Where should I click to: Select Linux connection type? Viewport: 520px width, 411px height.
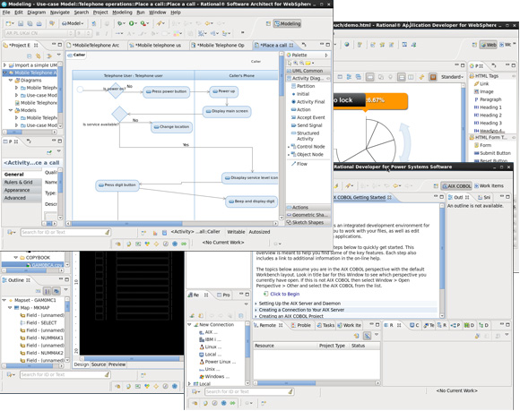[x=211, y=347]
